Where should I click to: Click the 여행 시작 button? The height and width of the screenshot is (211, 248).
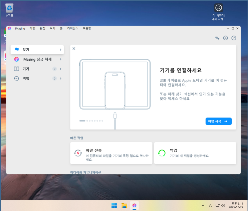[218, 121]
